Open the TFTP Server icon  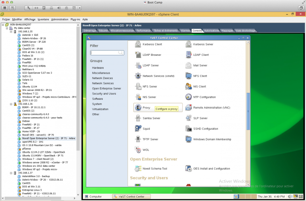point(138,139)
